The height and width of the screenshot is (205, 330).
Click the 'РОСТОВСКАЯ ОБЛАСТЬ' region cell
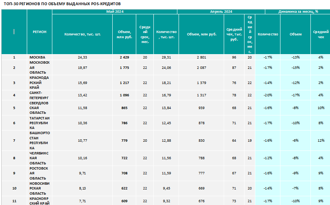40,173
